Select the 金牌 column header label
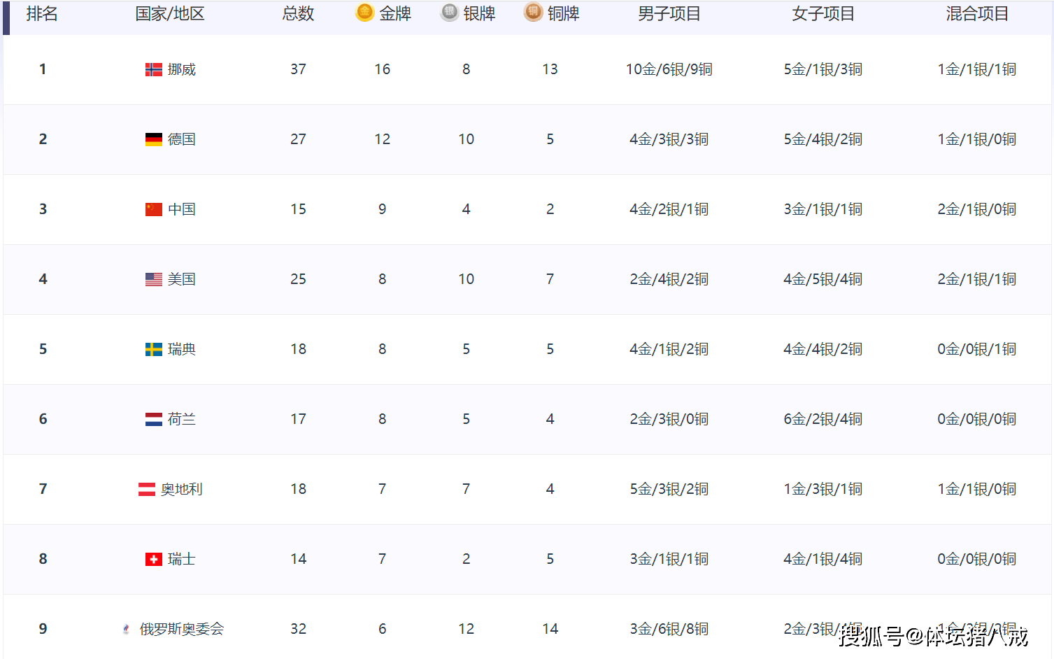 [x=395, y=13]
